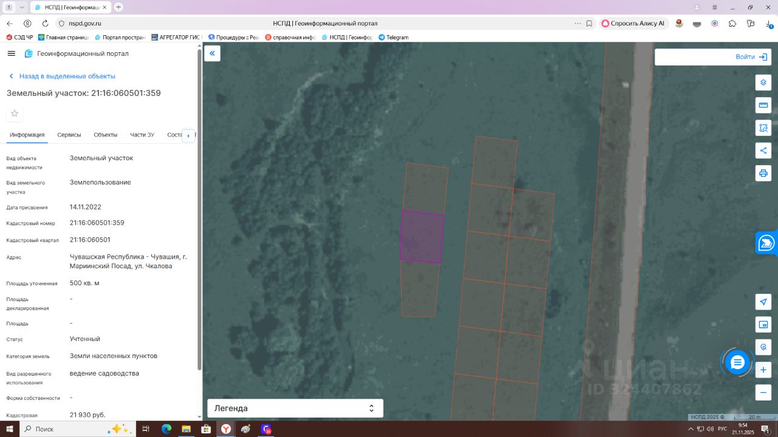
Task: Click the РУС language indicator
Action: tap(722, 429)
